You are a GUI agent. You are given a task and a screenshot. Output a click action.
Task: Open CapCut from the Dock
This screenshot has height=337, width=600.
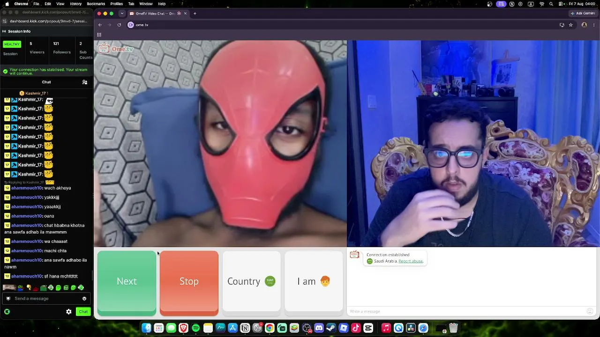click(x=368, y=328)
